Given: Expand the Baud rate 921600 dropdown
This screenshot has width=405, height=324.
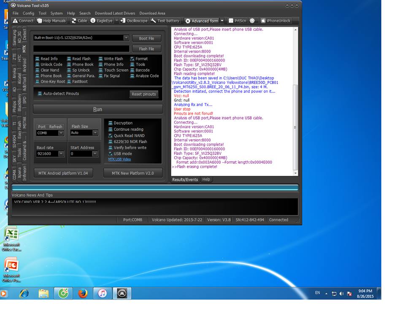Looking at the screenshot, I should point(61,154).
